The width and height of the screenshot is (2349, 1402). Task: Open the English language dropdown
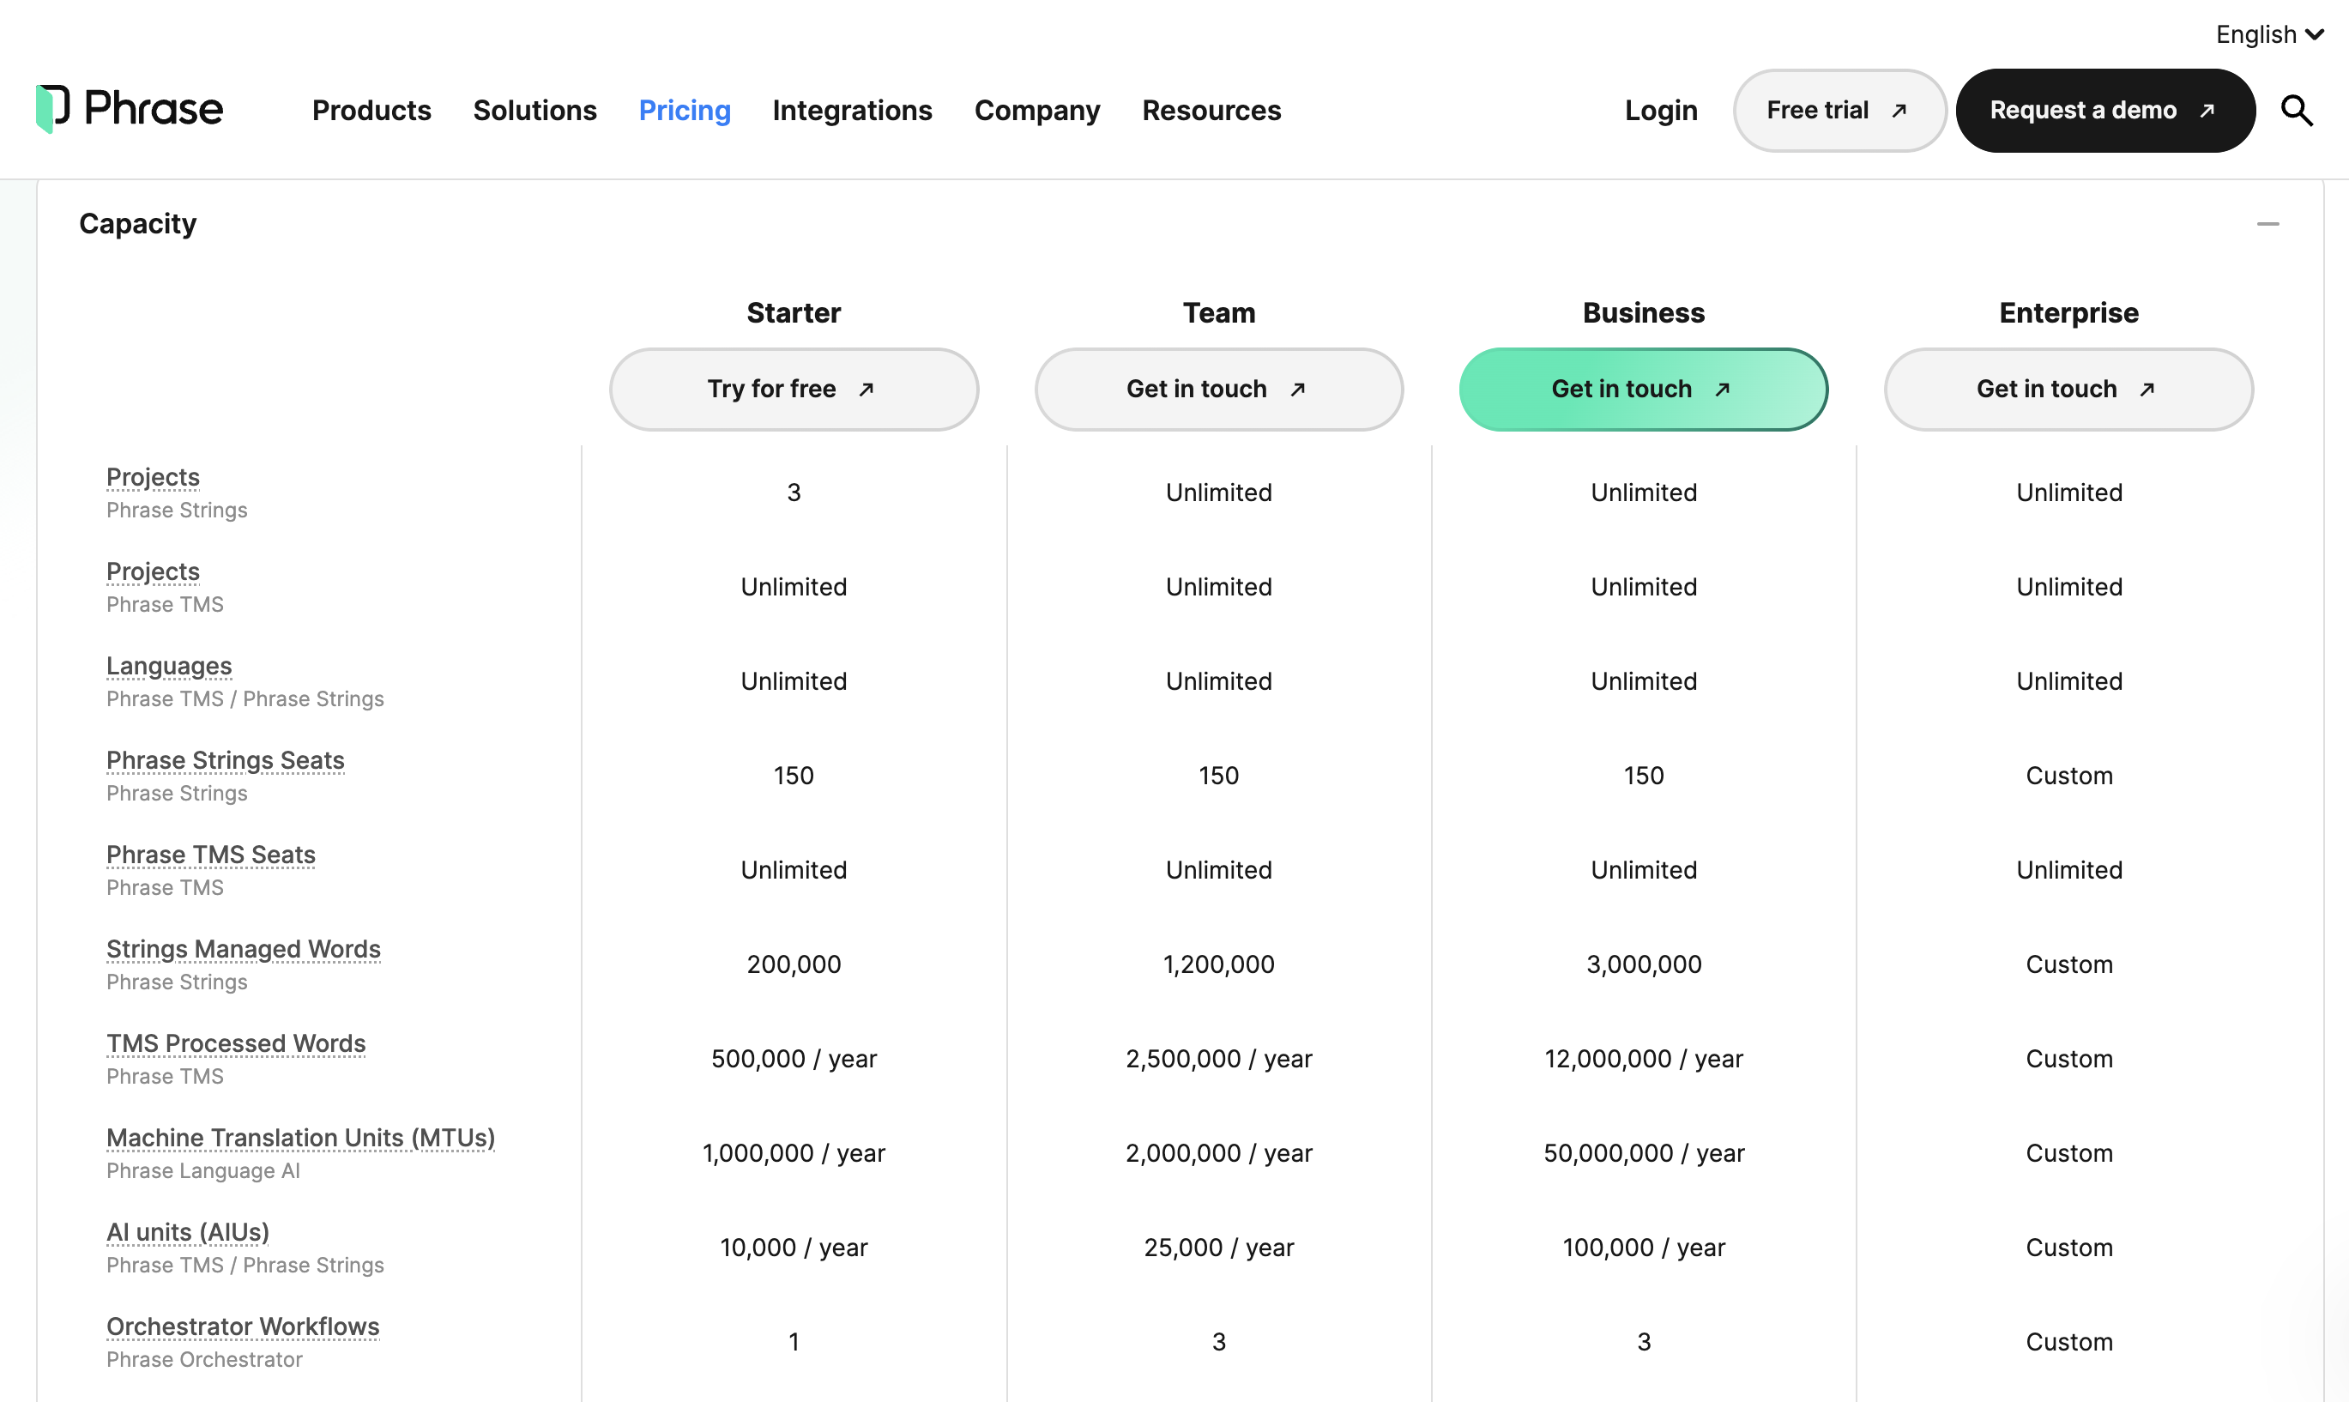[2268, 35]
